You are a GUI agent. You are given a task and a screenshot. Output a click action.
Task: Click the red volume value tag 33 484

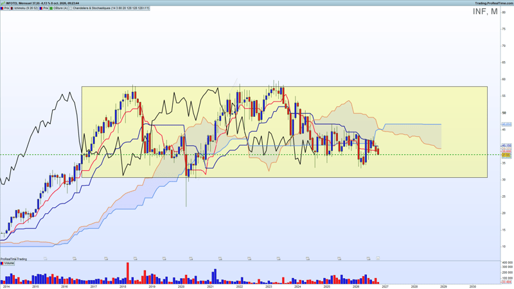coord(506,282)
